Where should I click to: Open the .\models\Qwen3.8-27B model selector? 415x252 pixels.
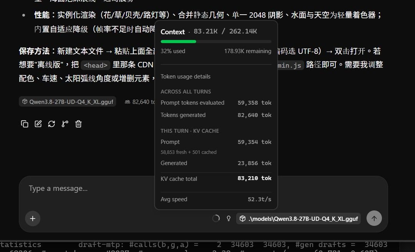coord(298,219)
